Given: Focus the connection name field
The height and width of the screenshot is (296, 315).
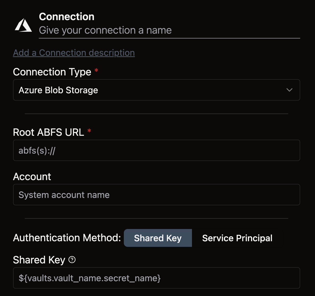Looking at the screenshot, I should [x=169, y=30].
